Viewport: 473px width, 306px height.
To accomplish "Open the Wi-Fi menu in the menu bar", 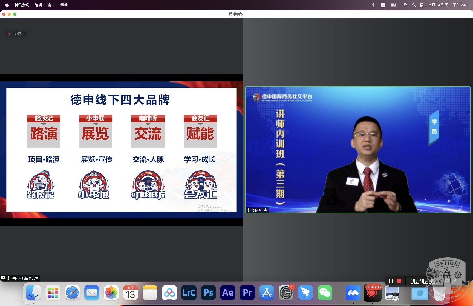I will (x=405, y=5).
